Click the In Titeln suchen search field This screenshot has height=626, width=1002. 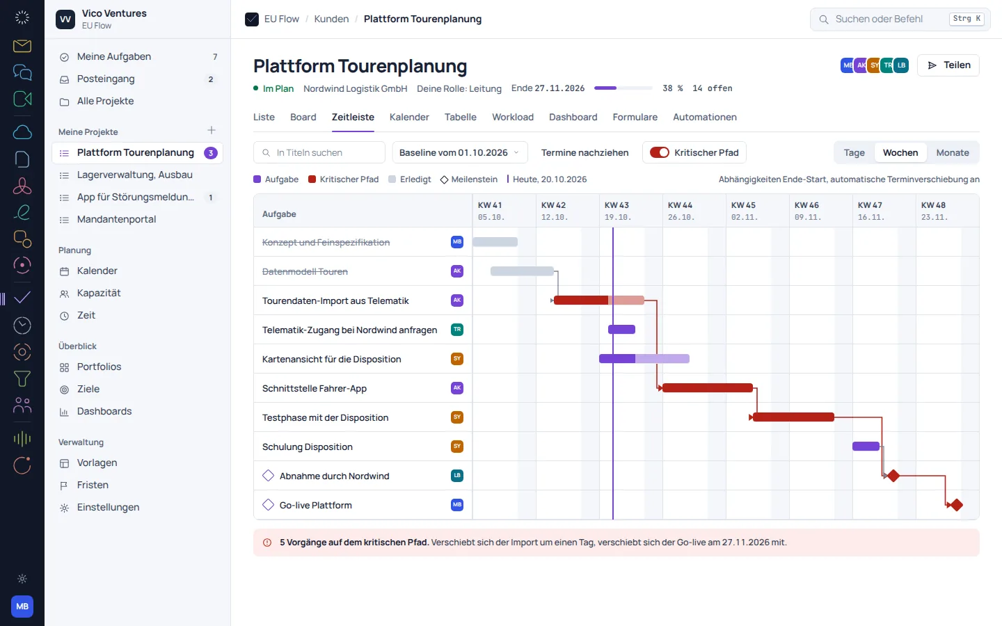point(319,152)
